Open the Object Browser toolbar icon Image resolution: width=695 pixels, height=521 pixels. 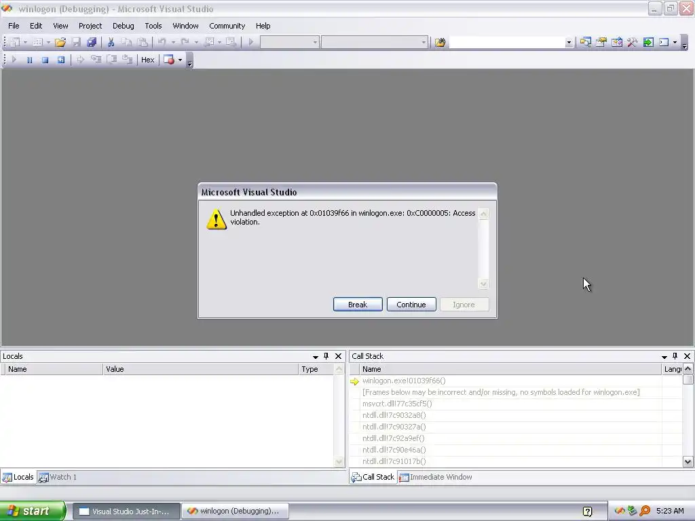click(x=617, y=42)
